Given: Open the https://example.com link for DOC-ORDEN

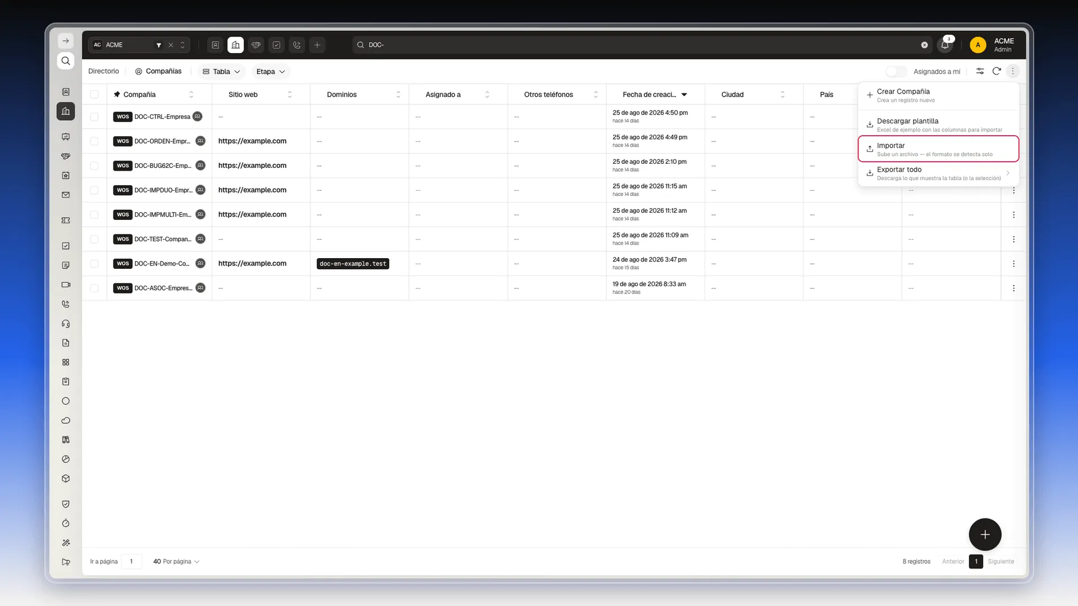Looking at the screenshot, I should tap(252, 141).
